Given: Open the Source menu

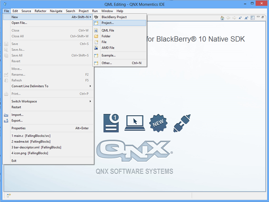Looking at the screenshot, I should point(26,11).
